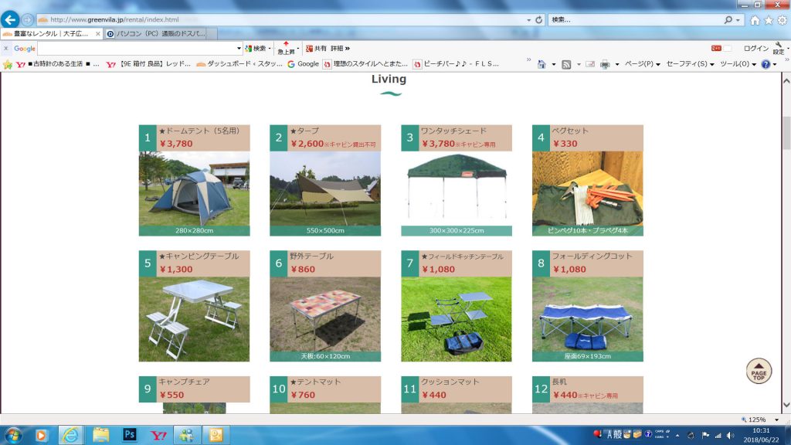Open the ダッシュボード favorite
This screenshot has height=445, width=791.
239,64
